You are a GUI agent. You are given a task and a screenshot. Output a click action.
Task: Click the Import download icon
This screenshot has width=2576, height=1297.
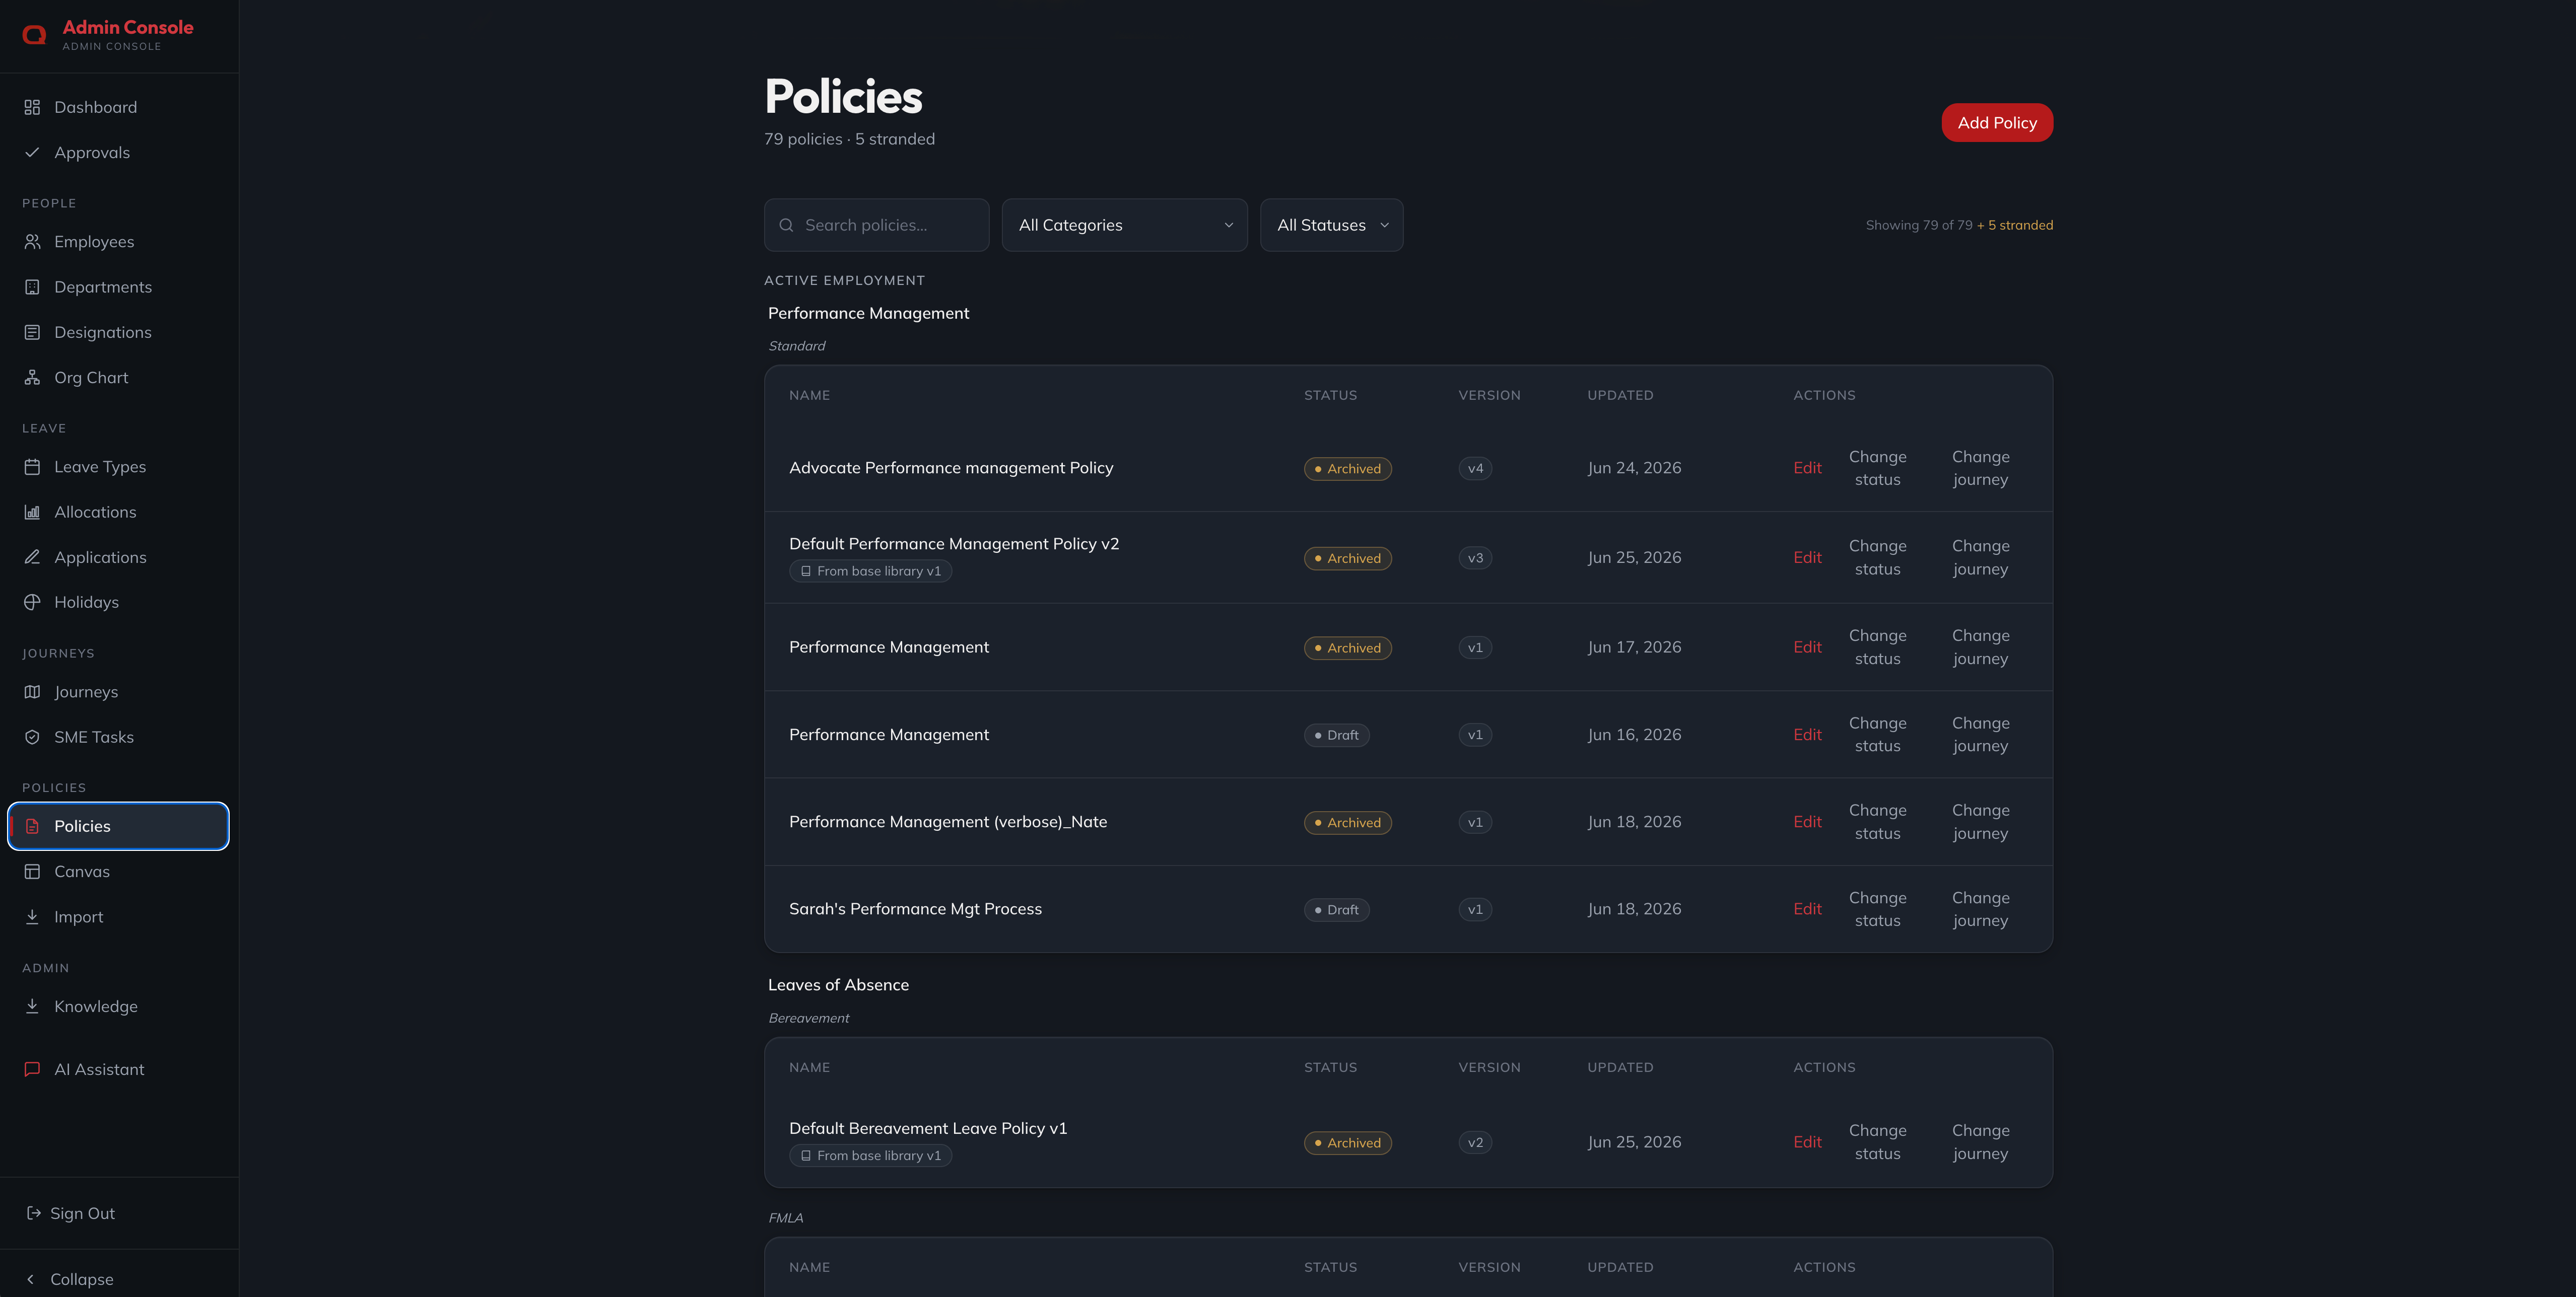tap(32, 916)
